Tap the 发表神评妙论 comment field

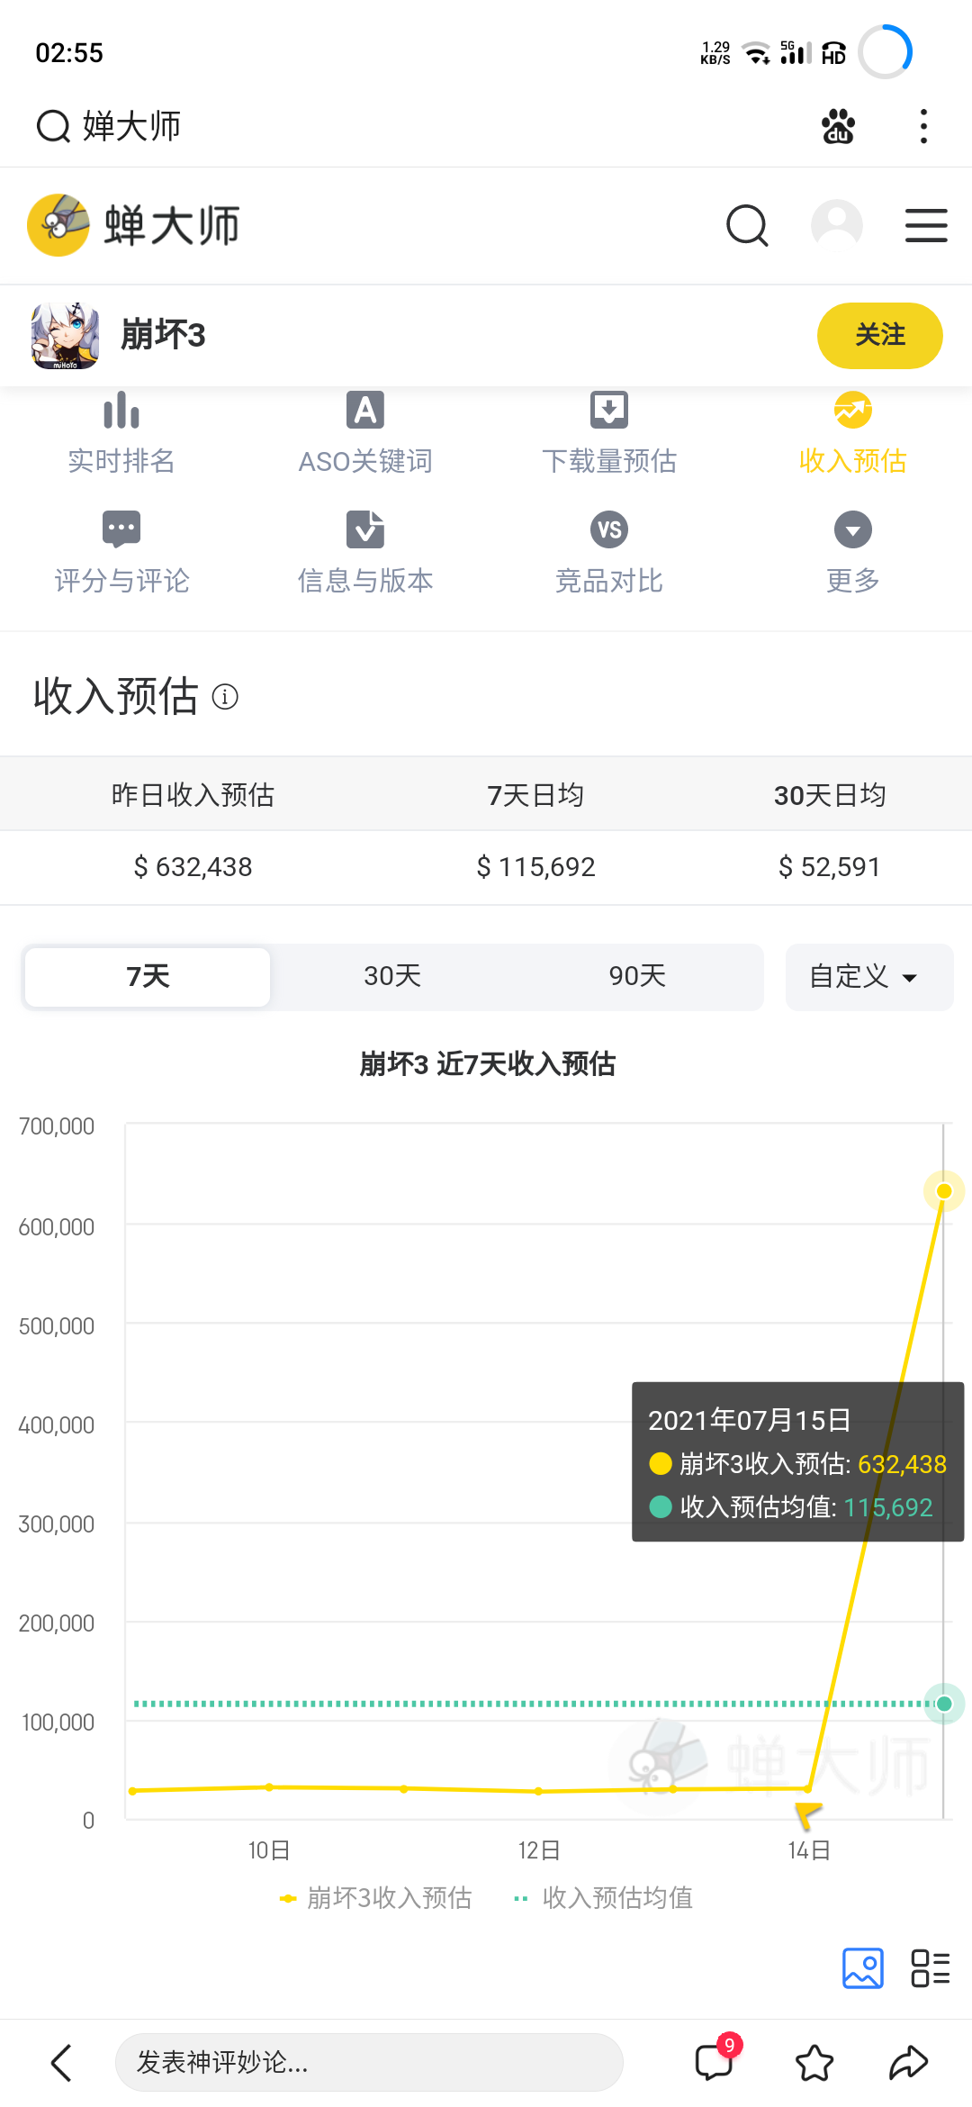click(x=369, y=2063)
